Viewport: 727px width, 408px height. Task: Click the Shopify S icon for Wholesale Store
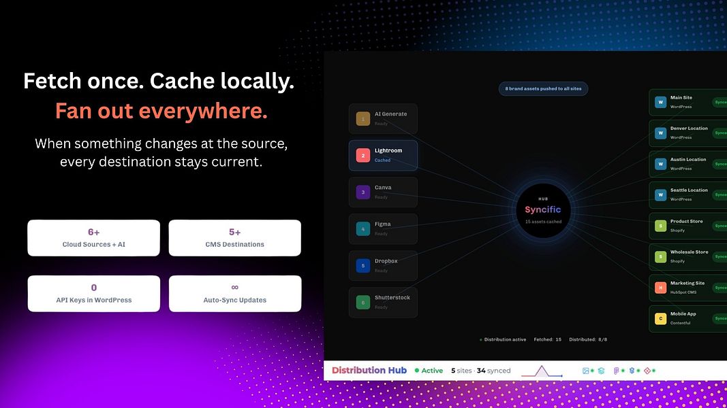660,257
